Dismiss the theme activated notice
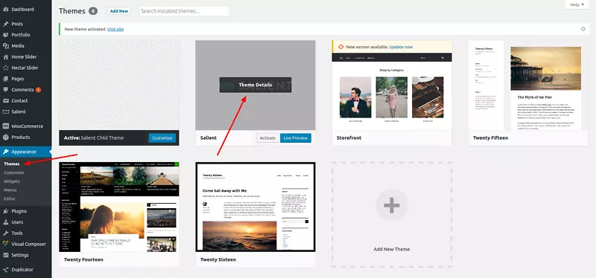The image size is (596, 278). pos(583,29)
